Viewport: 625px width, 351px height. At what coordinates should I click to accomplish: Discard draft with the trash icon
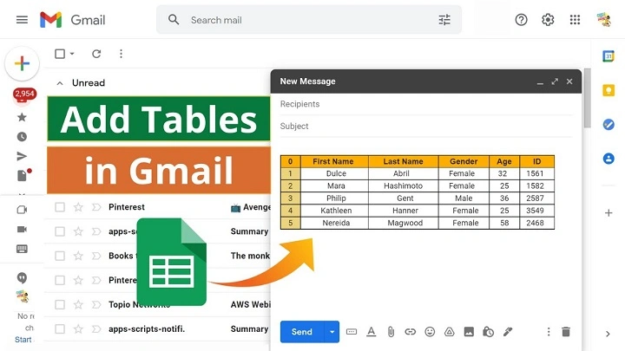(x=566, y=332)
